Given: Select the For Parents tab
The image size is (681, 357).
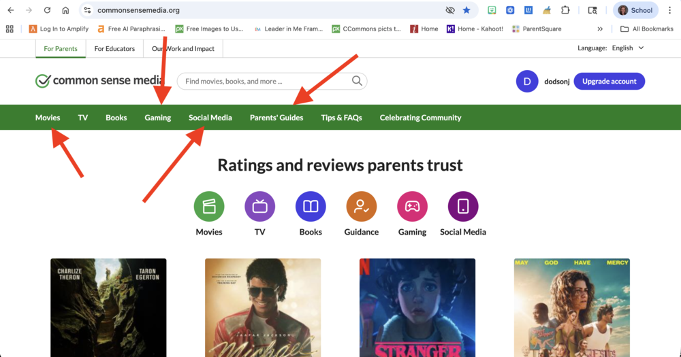Looking at the screenshot, I should point(61,48).
